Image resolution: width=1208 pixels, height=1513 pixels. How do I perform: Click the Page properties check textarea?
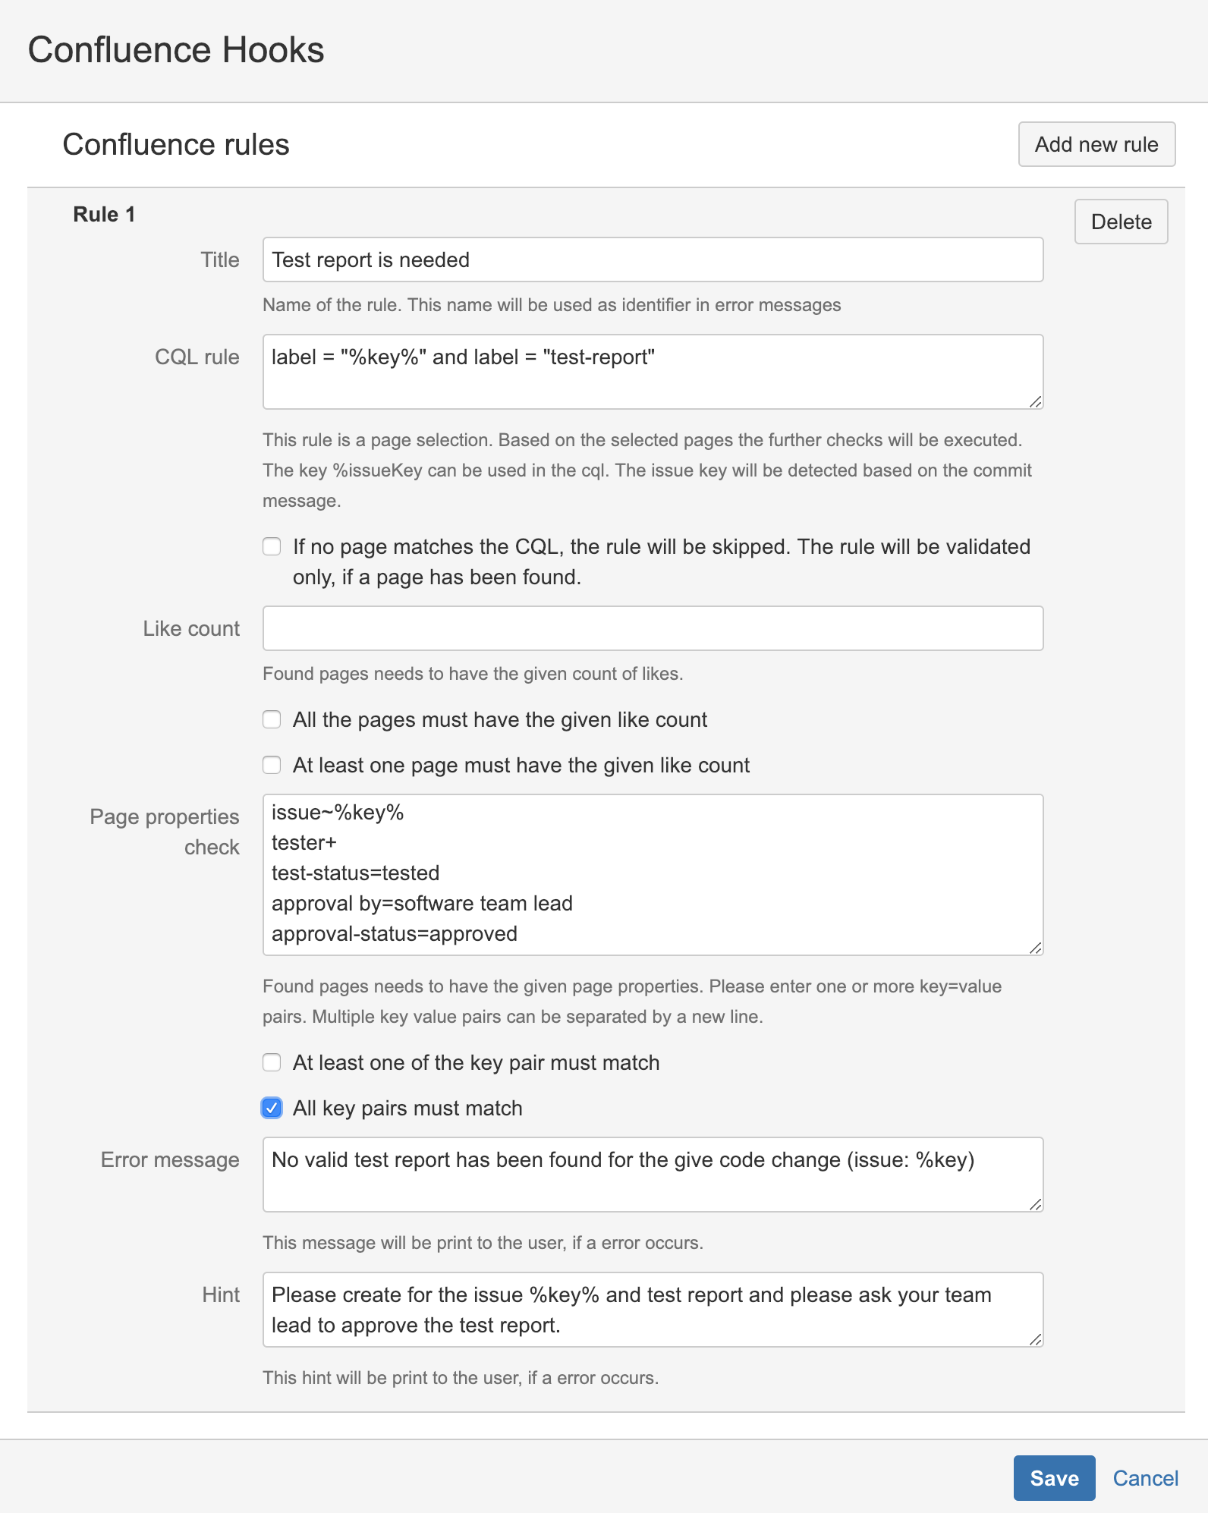pyautogui.click(x=653, y=874)
